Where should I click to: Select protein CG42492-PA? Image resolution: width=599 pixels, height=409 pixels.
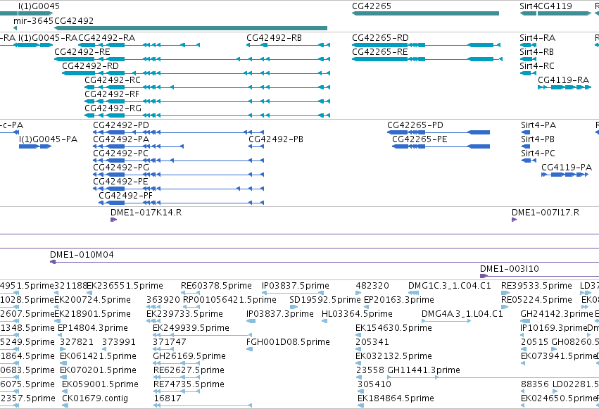coord(138,146)
